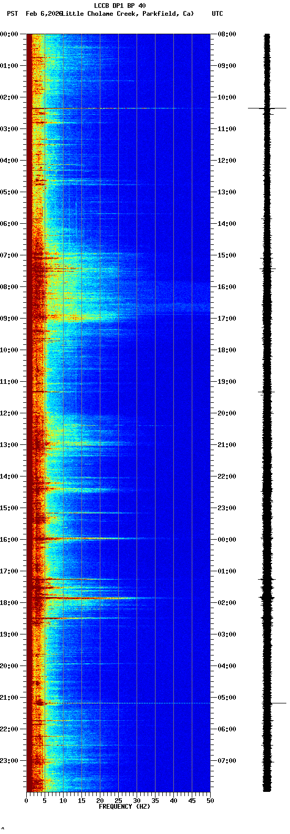Click the UTC axis label "10:00"
This screenshot has height=834, width=290.
coord(227,97)
